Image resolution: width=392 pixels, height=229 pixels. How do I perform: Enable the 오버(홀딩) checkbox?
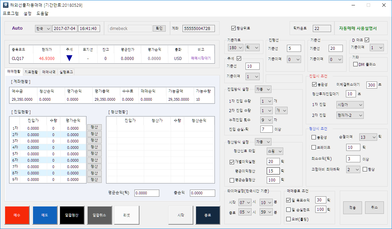[x=288, y=219]
